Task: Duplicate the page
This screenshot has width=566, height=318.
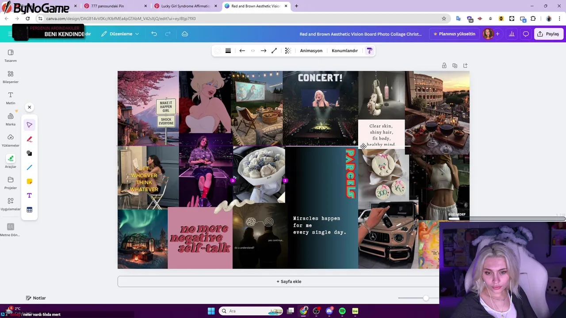Action: [455, 66]
